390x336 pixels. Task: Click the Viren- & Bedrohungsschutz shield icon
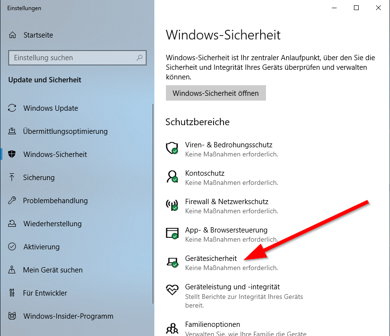tap(172, 148)
